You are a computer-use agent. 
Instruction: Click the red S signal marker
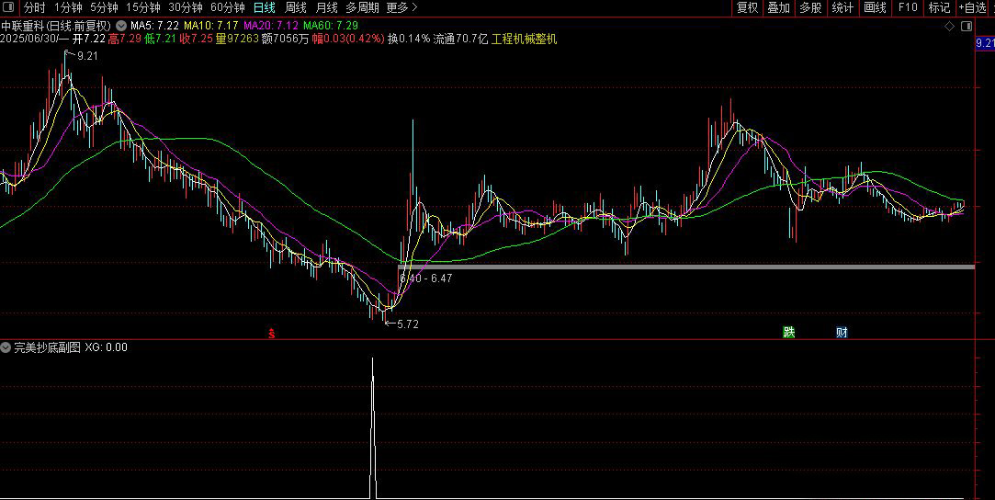(x=272, y=334)
